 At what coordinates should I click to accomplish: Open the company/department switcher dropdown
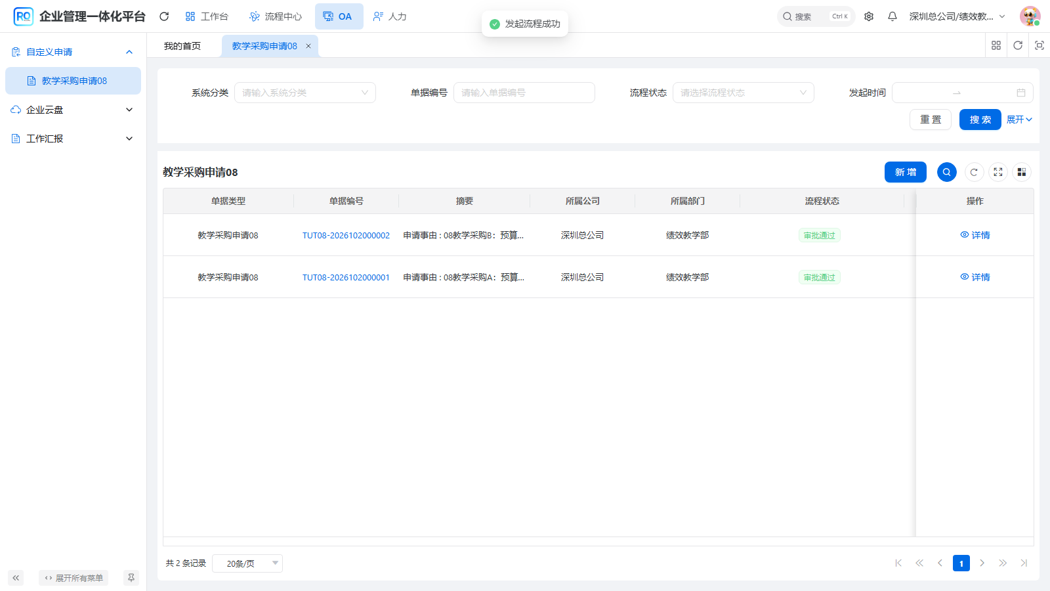point(957,16)
